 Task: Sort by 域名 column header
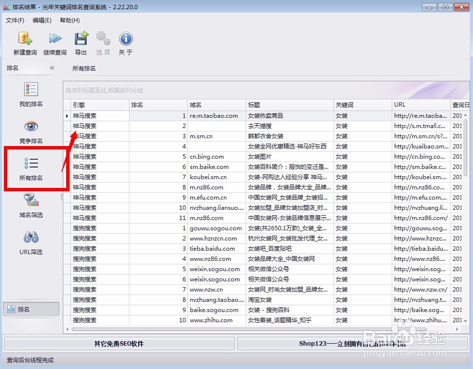217,105
